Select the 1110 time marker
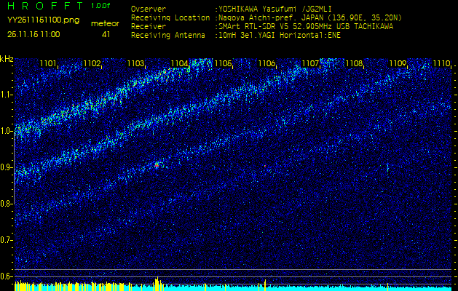Image resolution: width=458 pixels, height=291 pixels. click(x=441, y=64)
